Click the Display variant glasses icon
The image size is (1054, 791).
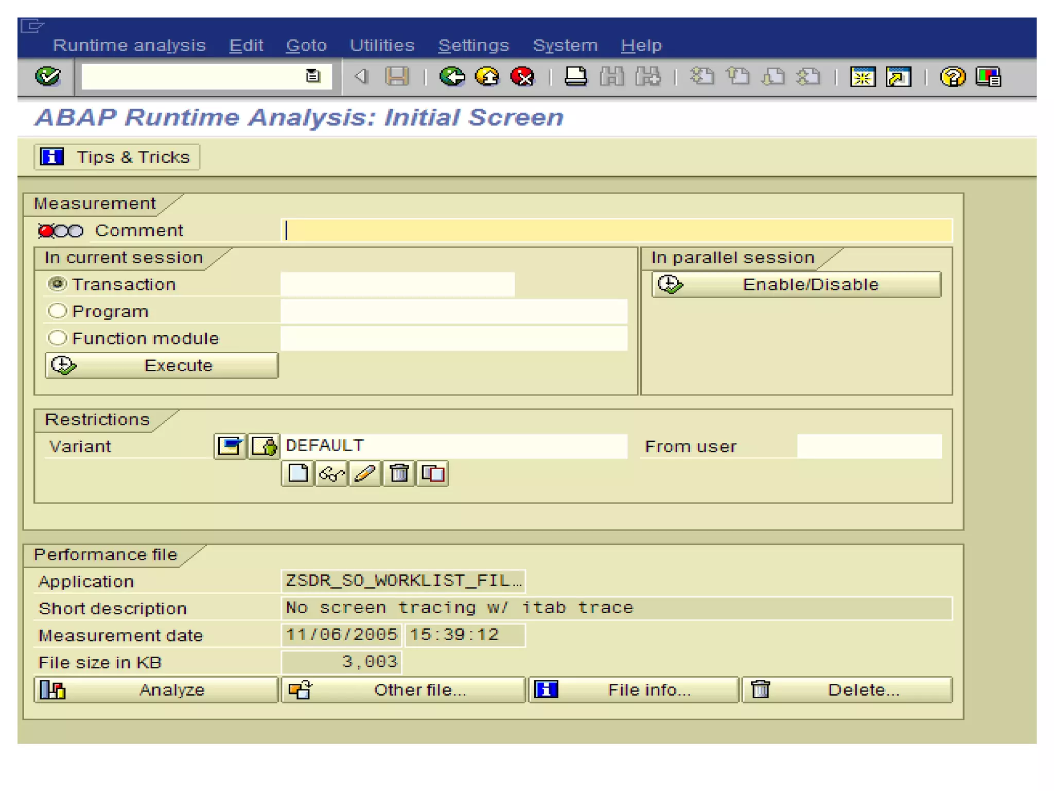tap(331, 473)
